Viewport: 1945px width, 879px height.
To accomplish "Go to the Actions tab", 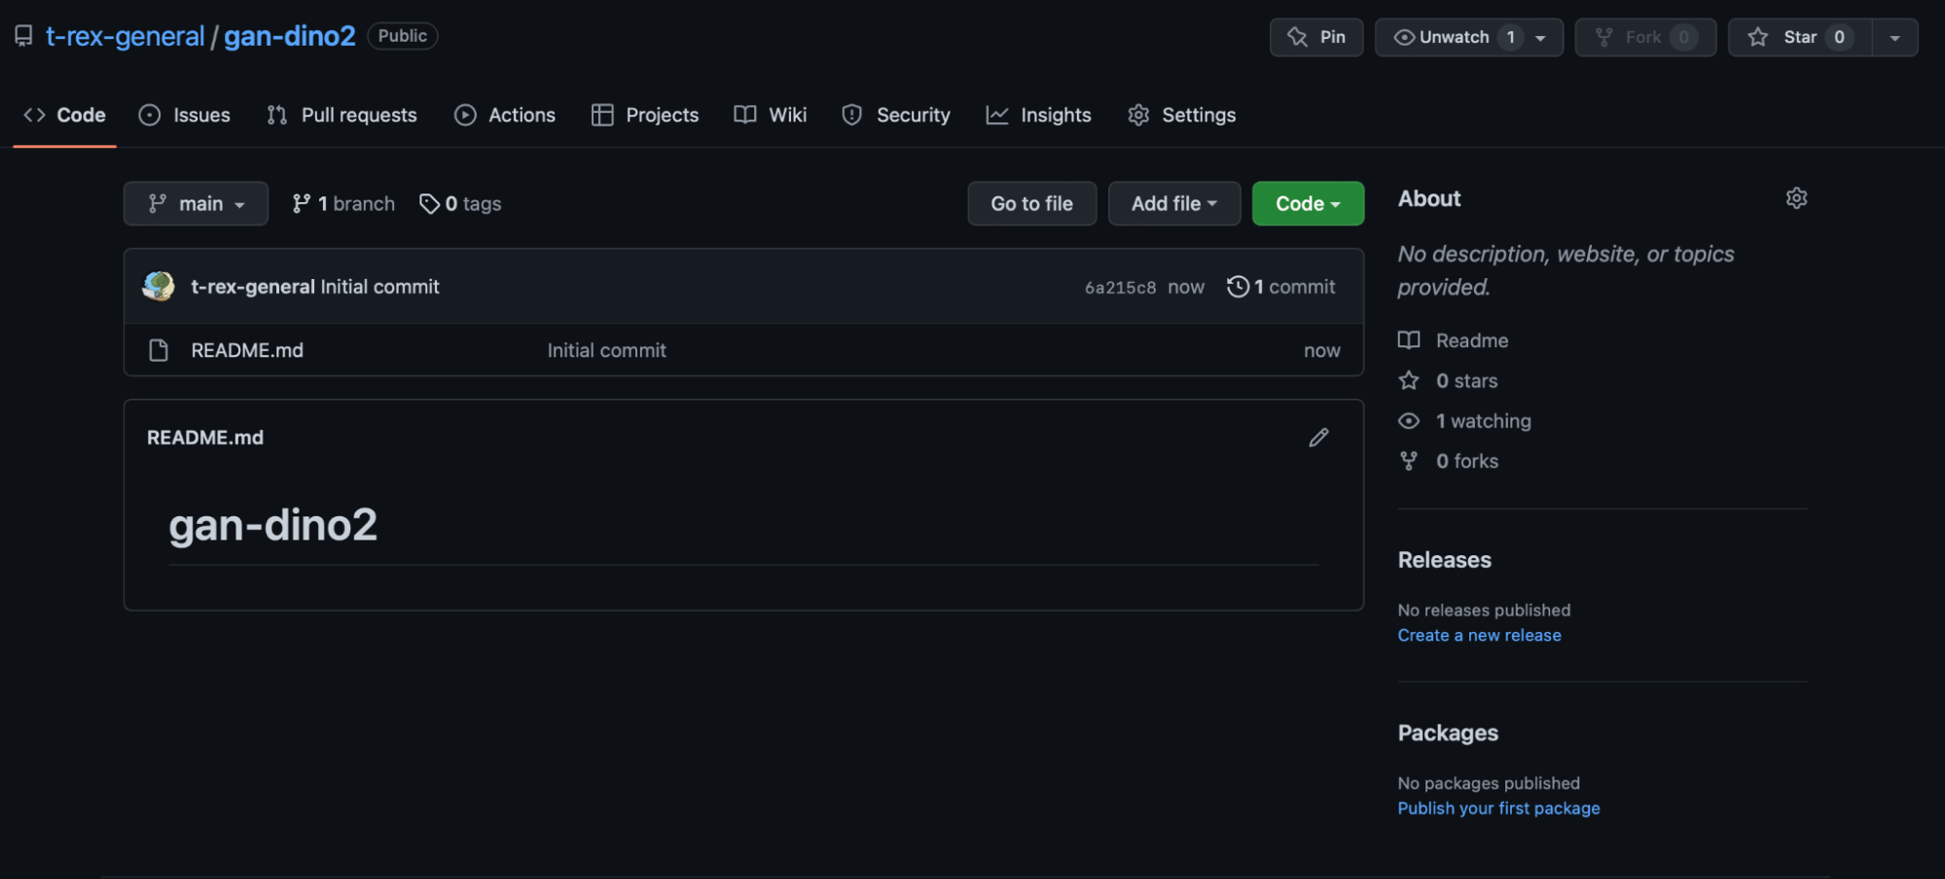I will tap(505, 115).
